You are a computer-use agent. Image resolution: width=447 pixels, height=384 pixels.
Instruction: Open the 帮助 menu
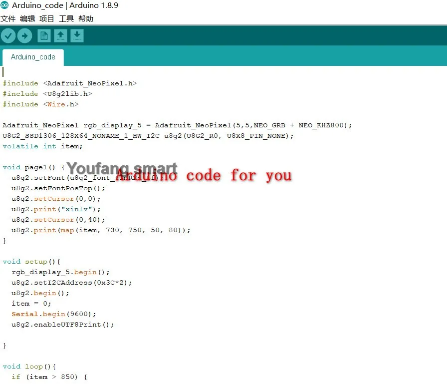[85, 19]
